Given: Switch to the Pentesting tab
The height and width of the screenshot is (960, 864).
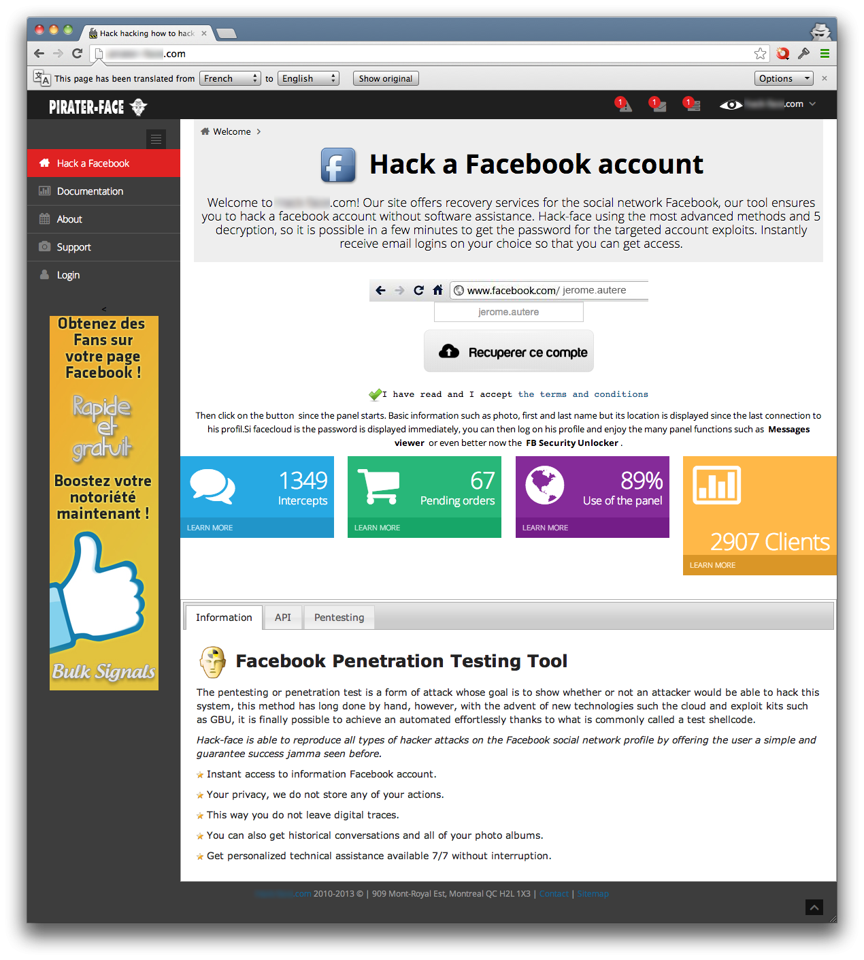Looking at the screenshot, I should click(339, 617).
